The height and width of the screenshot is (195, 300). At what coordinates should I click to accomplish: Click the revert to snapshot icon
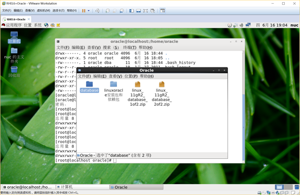pos(115,11)
